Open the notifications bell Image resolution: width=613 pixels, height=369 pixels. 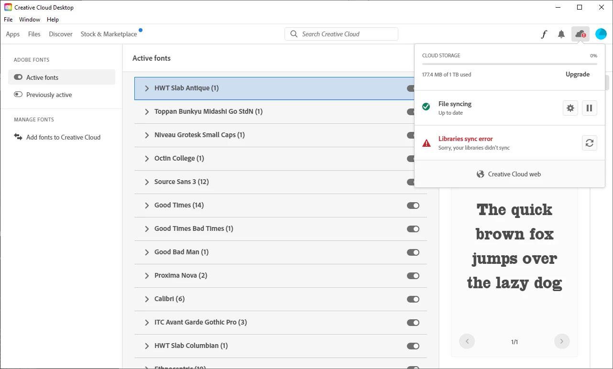click(561, 34)
